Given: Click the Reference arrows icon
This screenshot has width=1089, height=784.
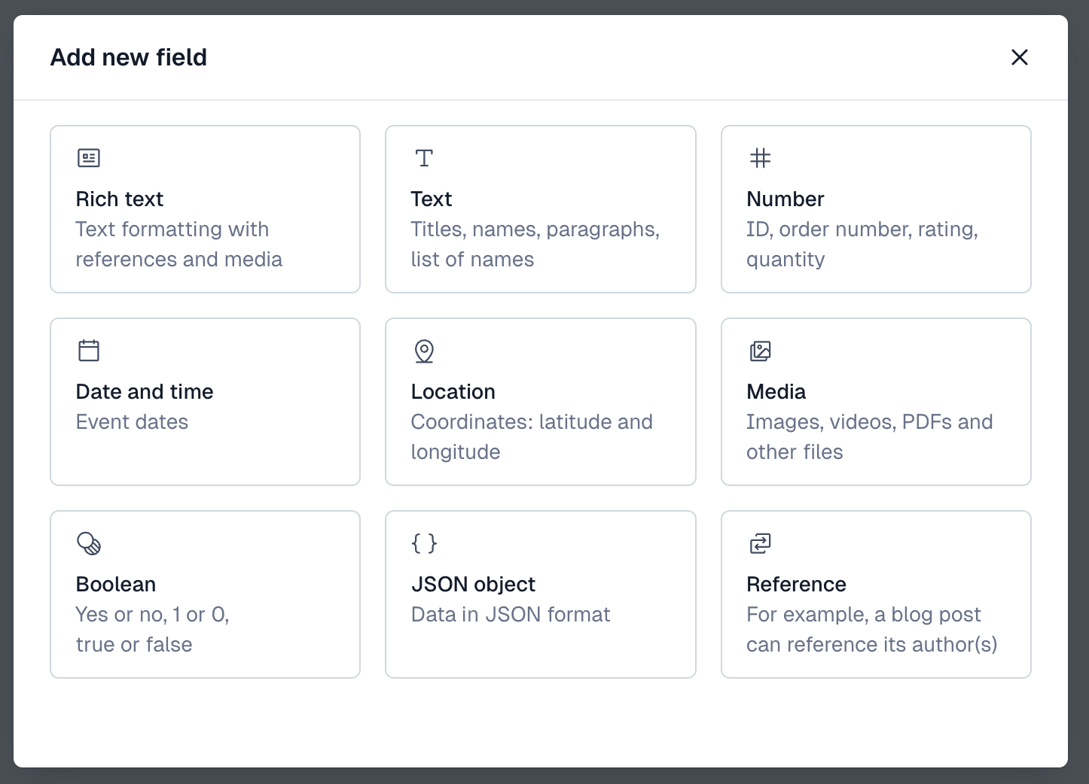Looking at the screenshot, I should pyautogui.click(x=761, y=543).
